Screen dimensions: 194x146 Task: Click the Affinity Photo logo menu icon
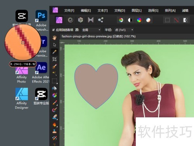[x=55, y=10]
